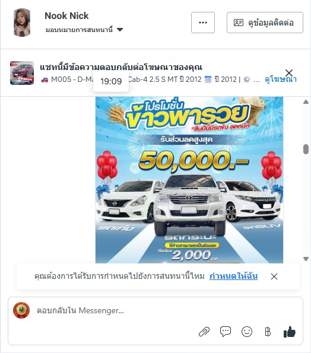Image resolution: width=311 pixels, height=353 pixels.
Task: Open the ข้าวพารวย promotion image
Action: tap(189, 180)
